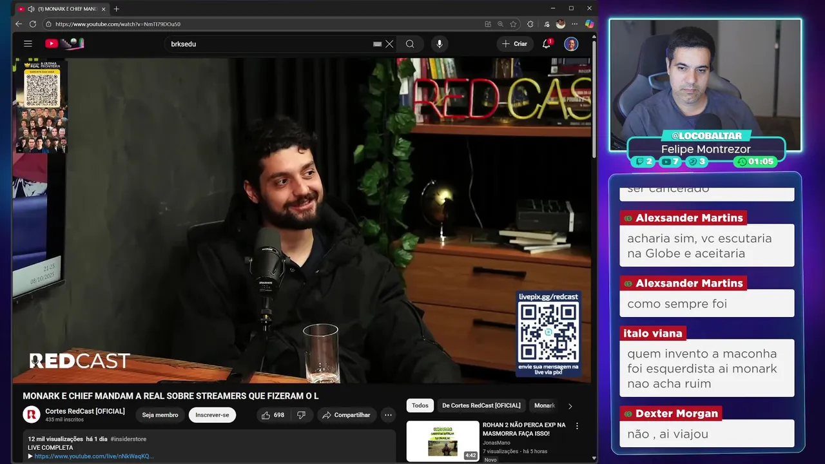Click the magnifier search button
825x464 pixels.
(410, 44)
